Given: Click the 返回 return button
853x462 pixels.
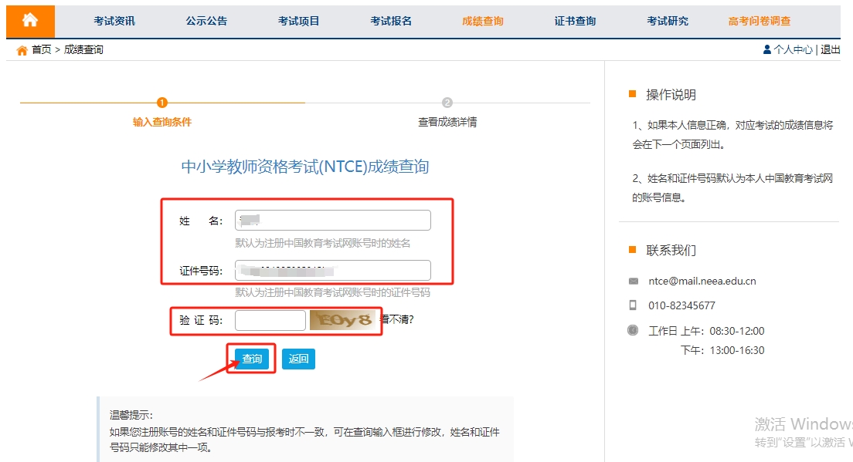Looking at the screenshot, I should tap(299, 358).
